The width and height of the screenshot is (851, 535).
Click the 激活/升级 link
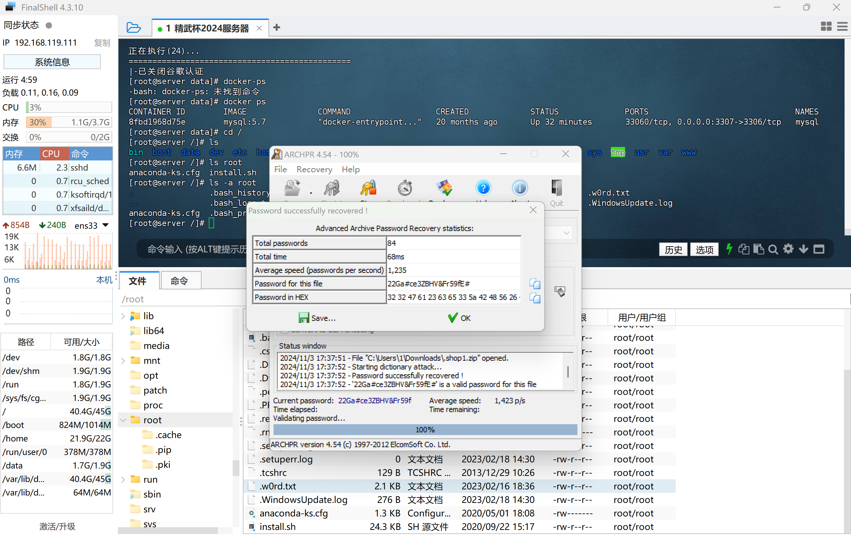tap(57, 526)
